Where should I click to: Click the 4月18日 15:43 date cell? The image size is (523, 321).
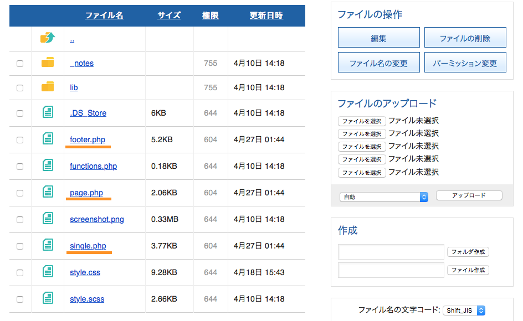tap(259, 272)
